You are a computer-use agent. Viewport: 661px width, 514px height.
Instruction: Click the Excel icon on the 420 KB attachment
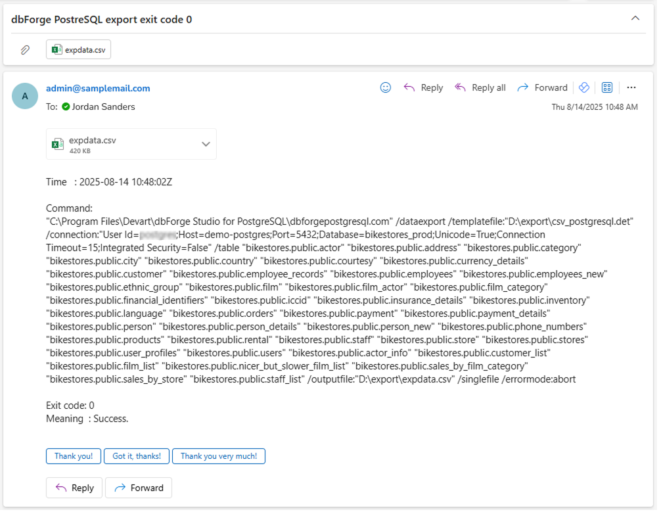[58, 144]
